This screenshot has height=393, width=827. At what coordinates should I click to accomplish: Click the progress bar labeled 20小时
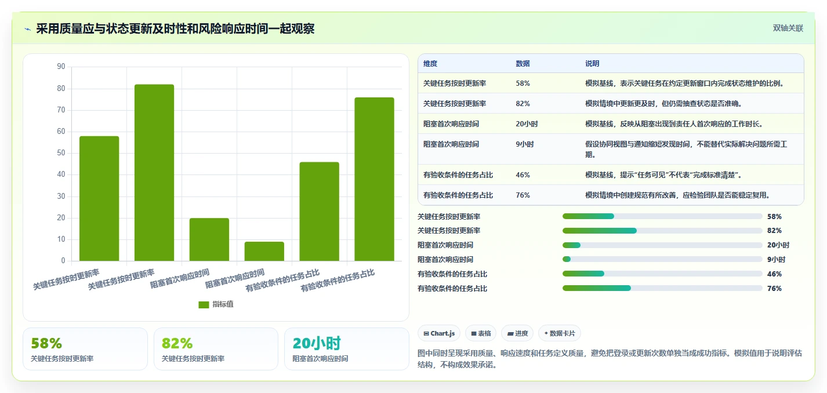click(x=662, y=245)
